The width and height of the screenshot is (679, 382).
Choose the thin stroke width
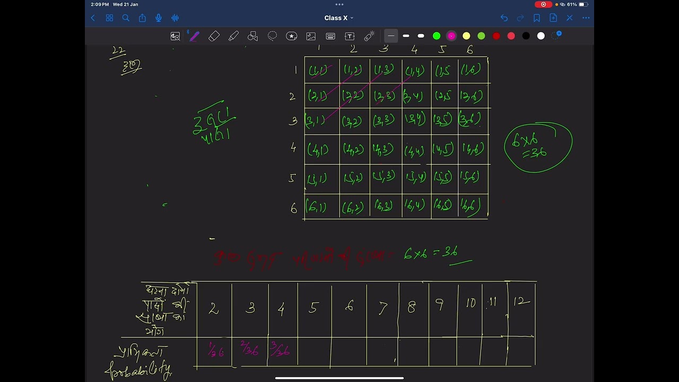tap(391, 36)
